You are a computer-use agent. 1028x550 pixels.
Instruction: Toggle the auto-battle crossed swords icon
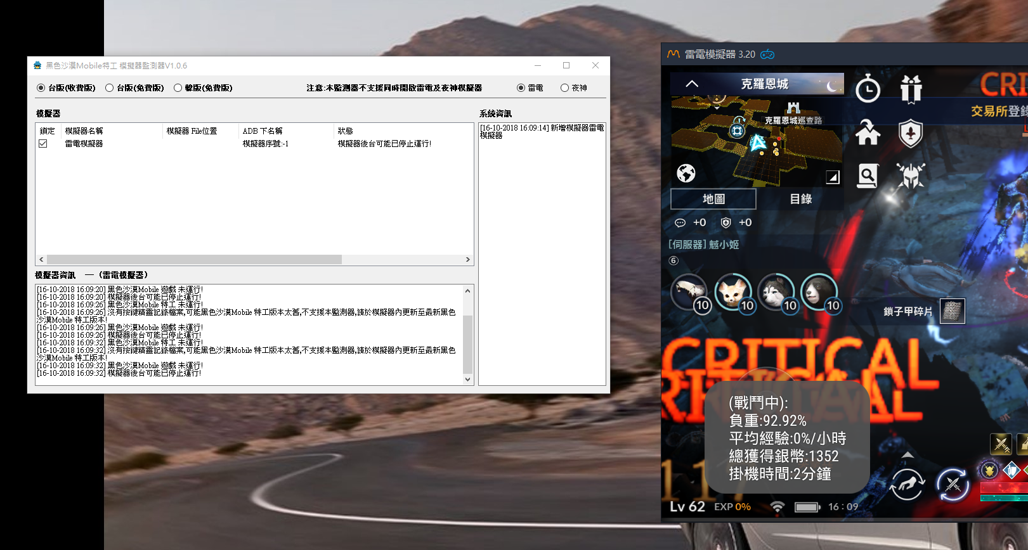(953, 485)
